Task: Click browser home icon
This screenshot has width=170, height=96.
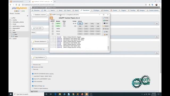Action: [x=19, y=5]
